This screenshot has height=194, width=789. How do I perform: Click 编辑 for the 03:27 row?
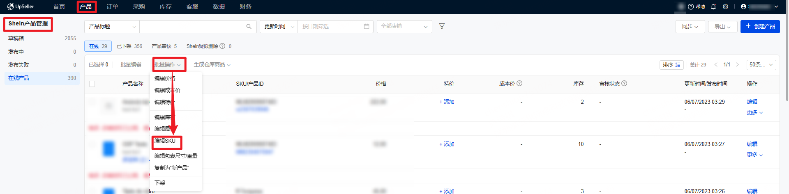tap(752, 144)
